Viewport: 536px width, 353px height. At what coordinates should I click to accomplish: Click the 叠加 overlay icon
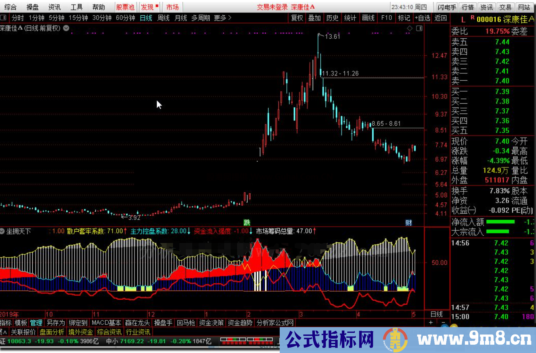click(x=314, y=18)
